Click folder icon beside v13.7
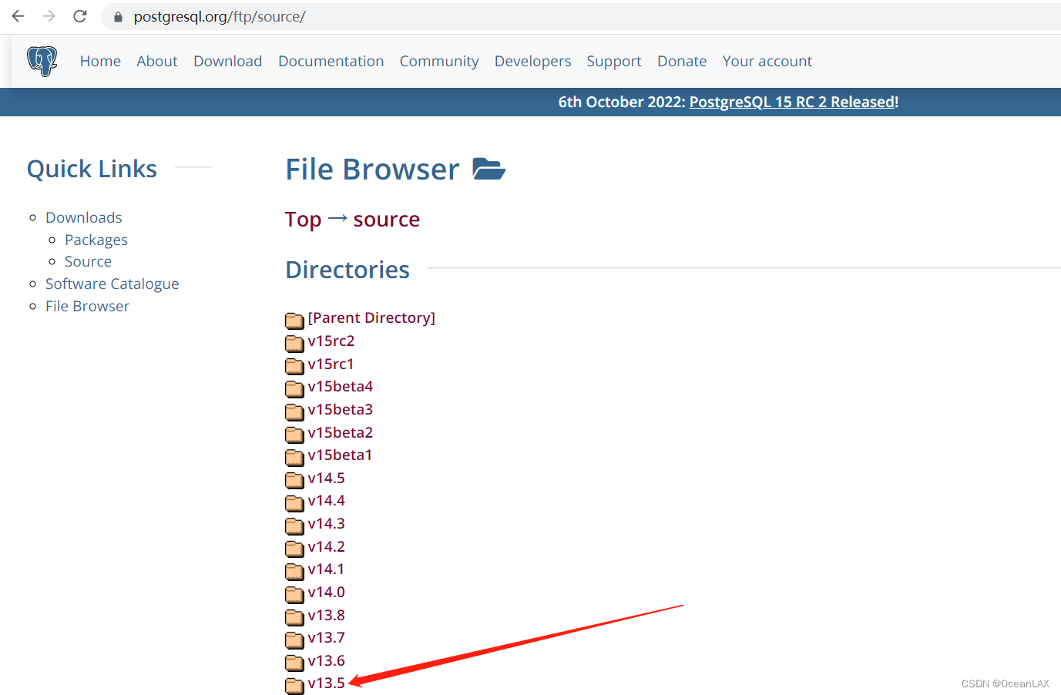Screen dimensions: 1061x695 [294, 640]
